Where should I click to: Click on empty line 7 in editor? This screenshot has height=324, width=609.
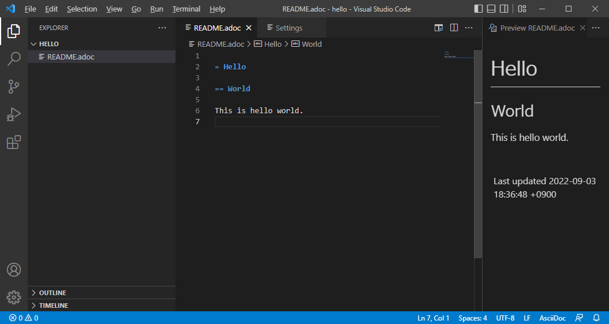(327, 122)
